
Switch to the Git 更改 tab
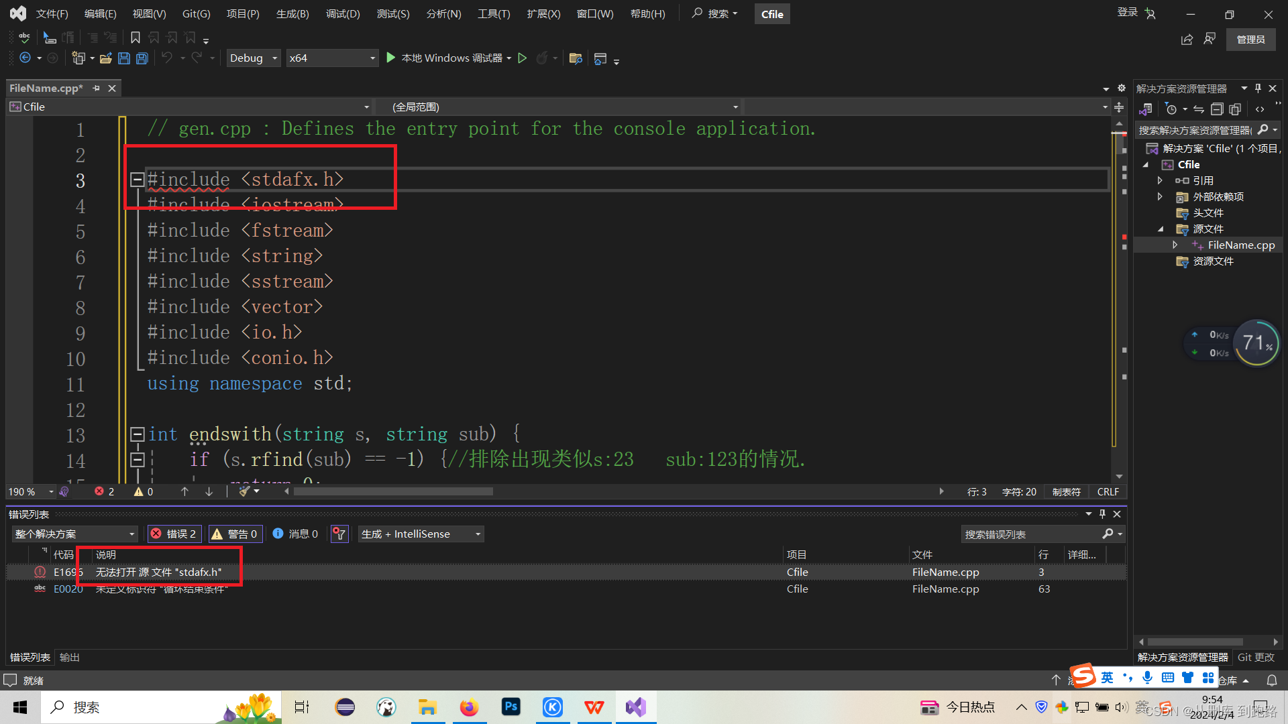(1256, 658)
